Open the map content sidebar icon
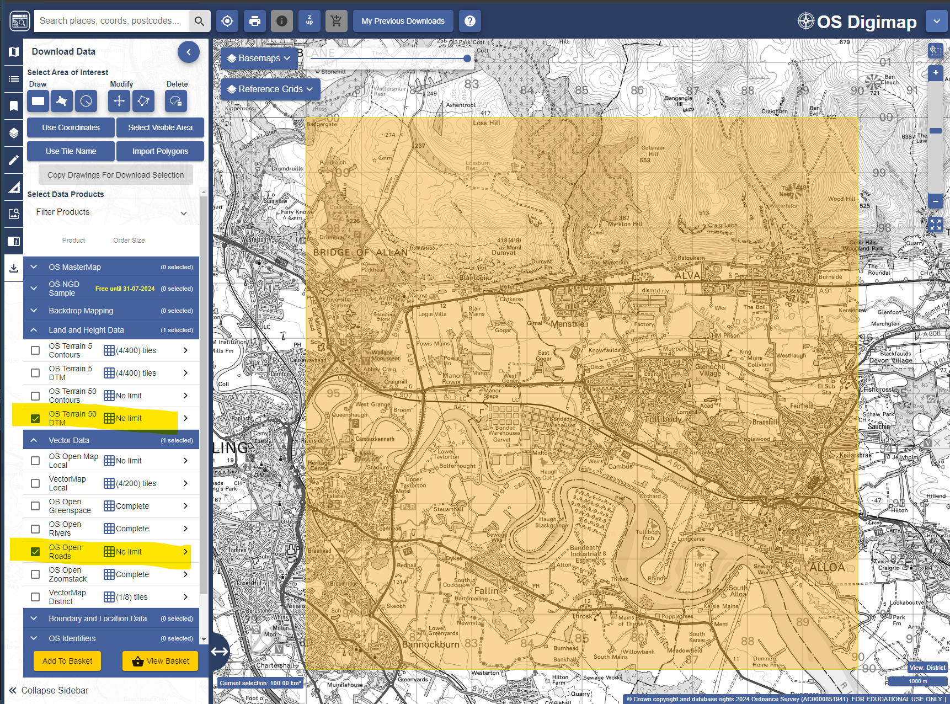 click(14, 52)
